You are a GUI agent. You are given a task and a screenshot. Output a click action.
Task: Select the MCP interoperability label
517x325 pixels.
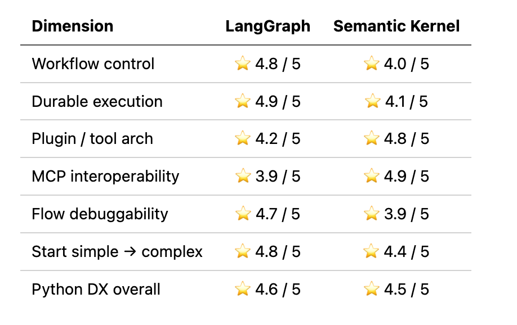105,176
